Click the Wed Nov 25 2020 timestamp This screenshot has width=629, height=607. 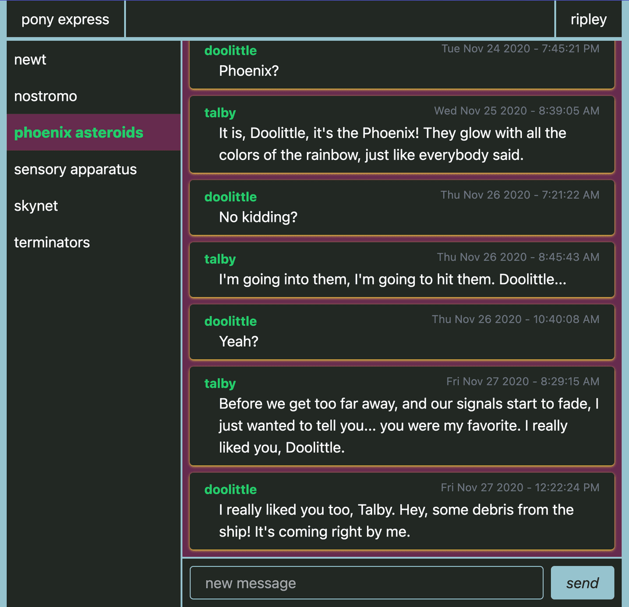[517, 111]
